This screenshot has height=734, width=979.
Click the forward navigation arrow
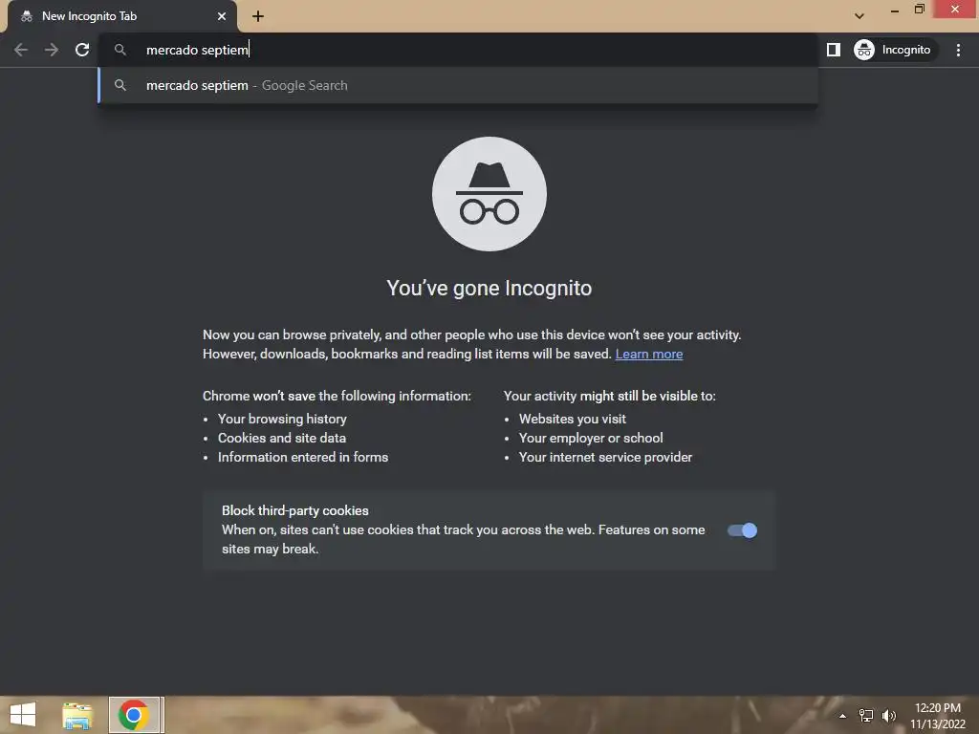coord(52,50)
